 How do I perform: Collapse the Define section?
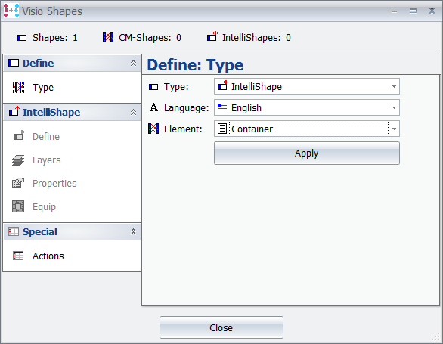coord(133,63)
